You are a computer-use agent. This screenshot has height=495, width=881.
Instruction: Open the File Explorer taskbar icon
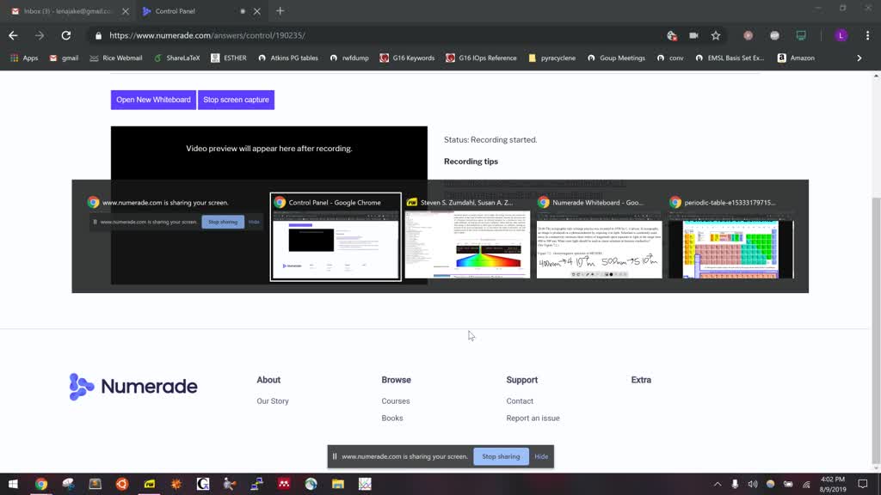pyautogui.click(x=337, y=484)
